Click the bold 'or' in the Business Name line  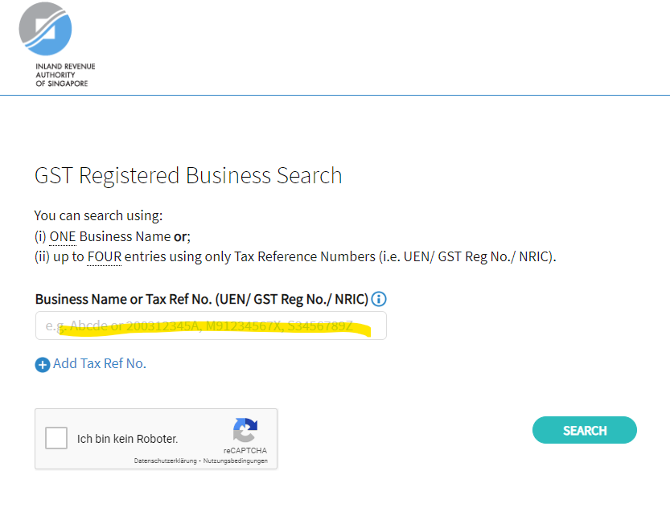pyautogui.click(x=181, y=237)
